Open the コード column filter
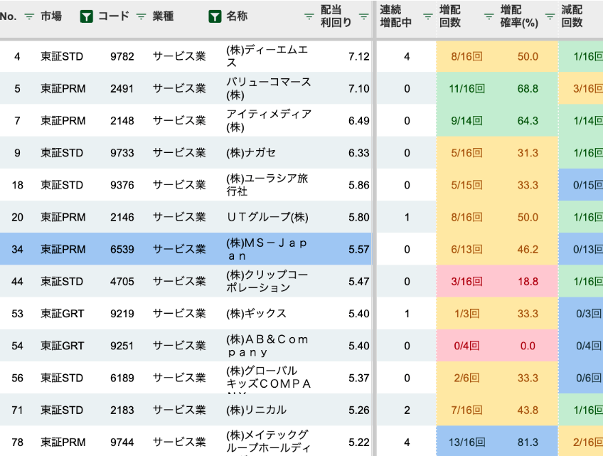The width and height of the screenshot is (603, 456). click(x=141, y=16)
